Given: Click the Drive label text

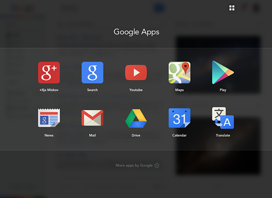Looking at the screenshot, I should 136,135.
